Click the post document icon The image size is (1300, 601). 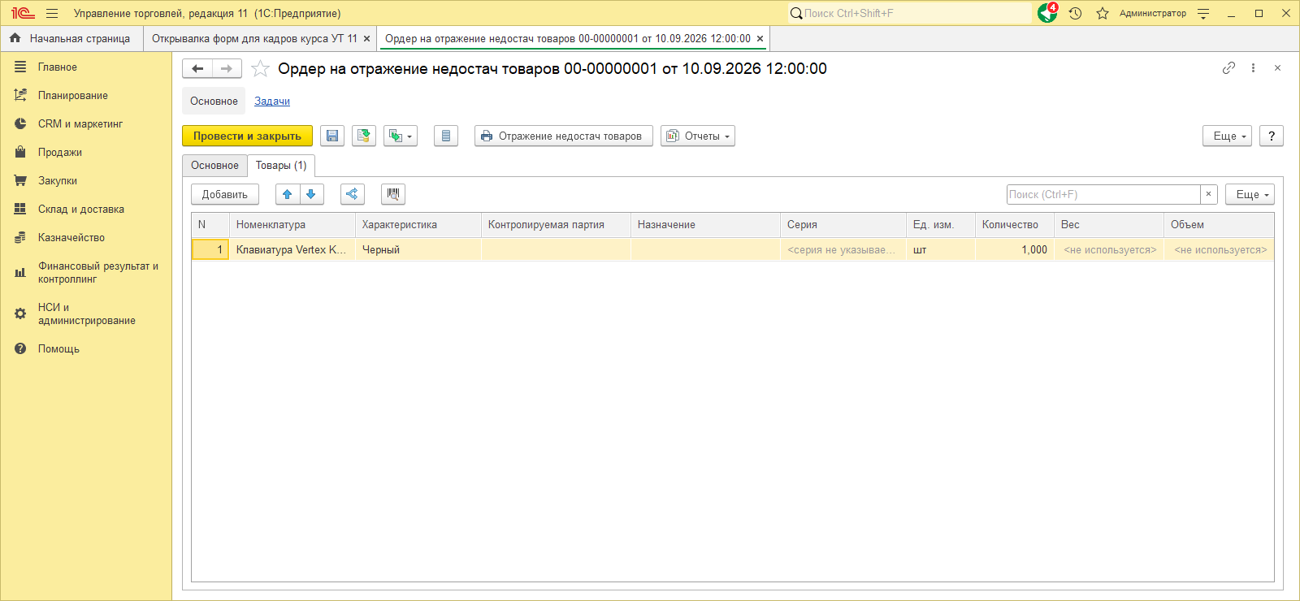pyautogui.click(x=364, y=136)
